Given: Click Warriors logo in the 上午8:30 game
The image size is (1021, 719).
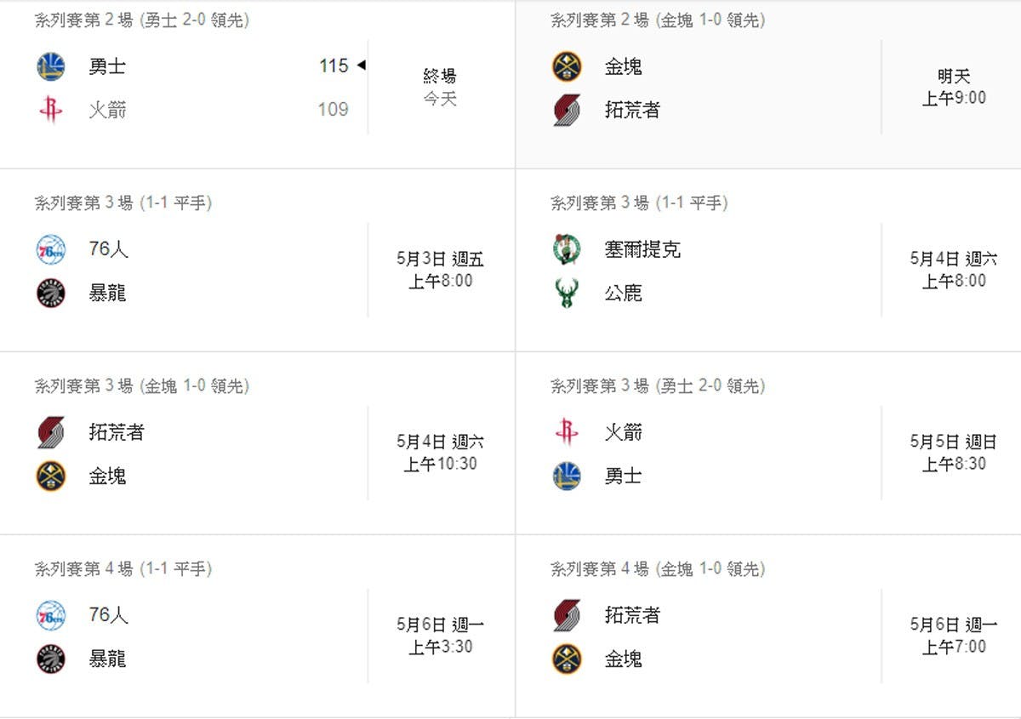Looking at the screenshot, I should 567,476.
